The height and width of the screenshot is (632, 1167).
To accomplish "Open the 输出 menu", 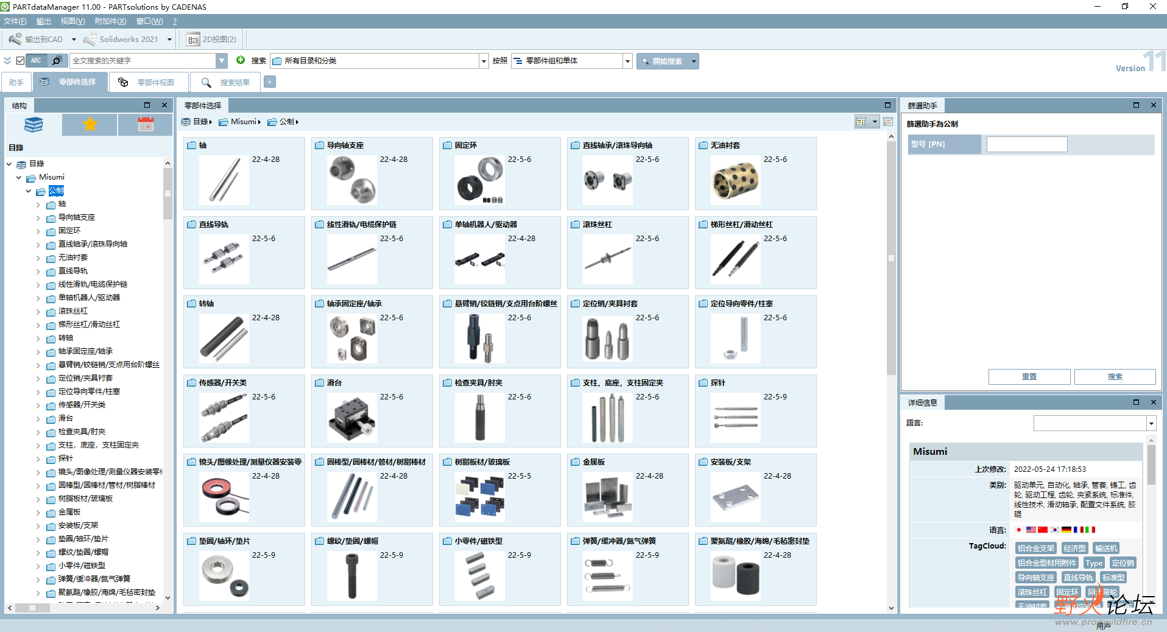I will point(44,21).
